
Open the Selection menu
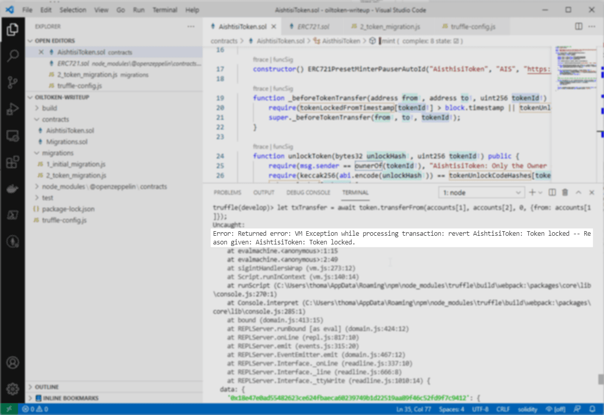(73, 10)
